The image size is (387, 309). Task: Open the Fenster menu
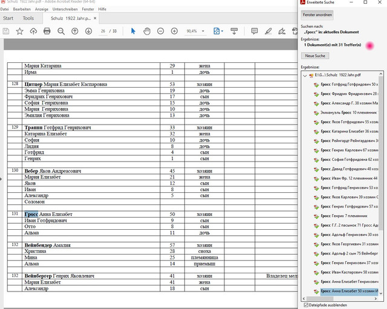pyautogui.click(x=88, y=9)
